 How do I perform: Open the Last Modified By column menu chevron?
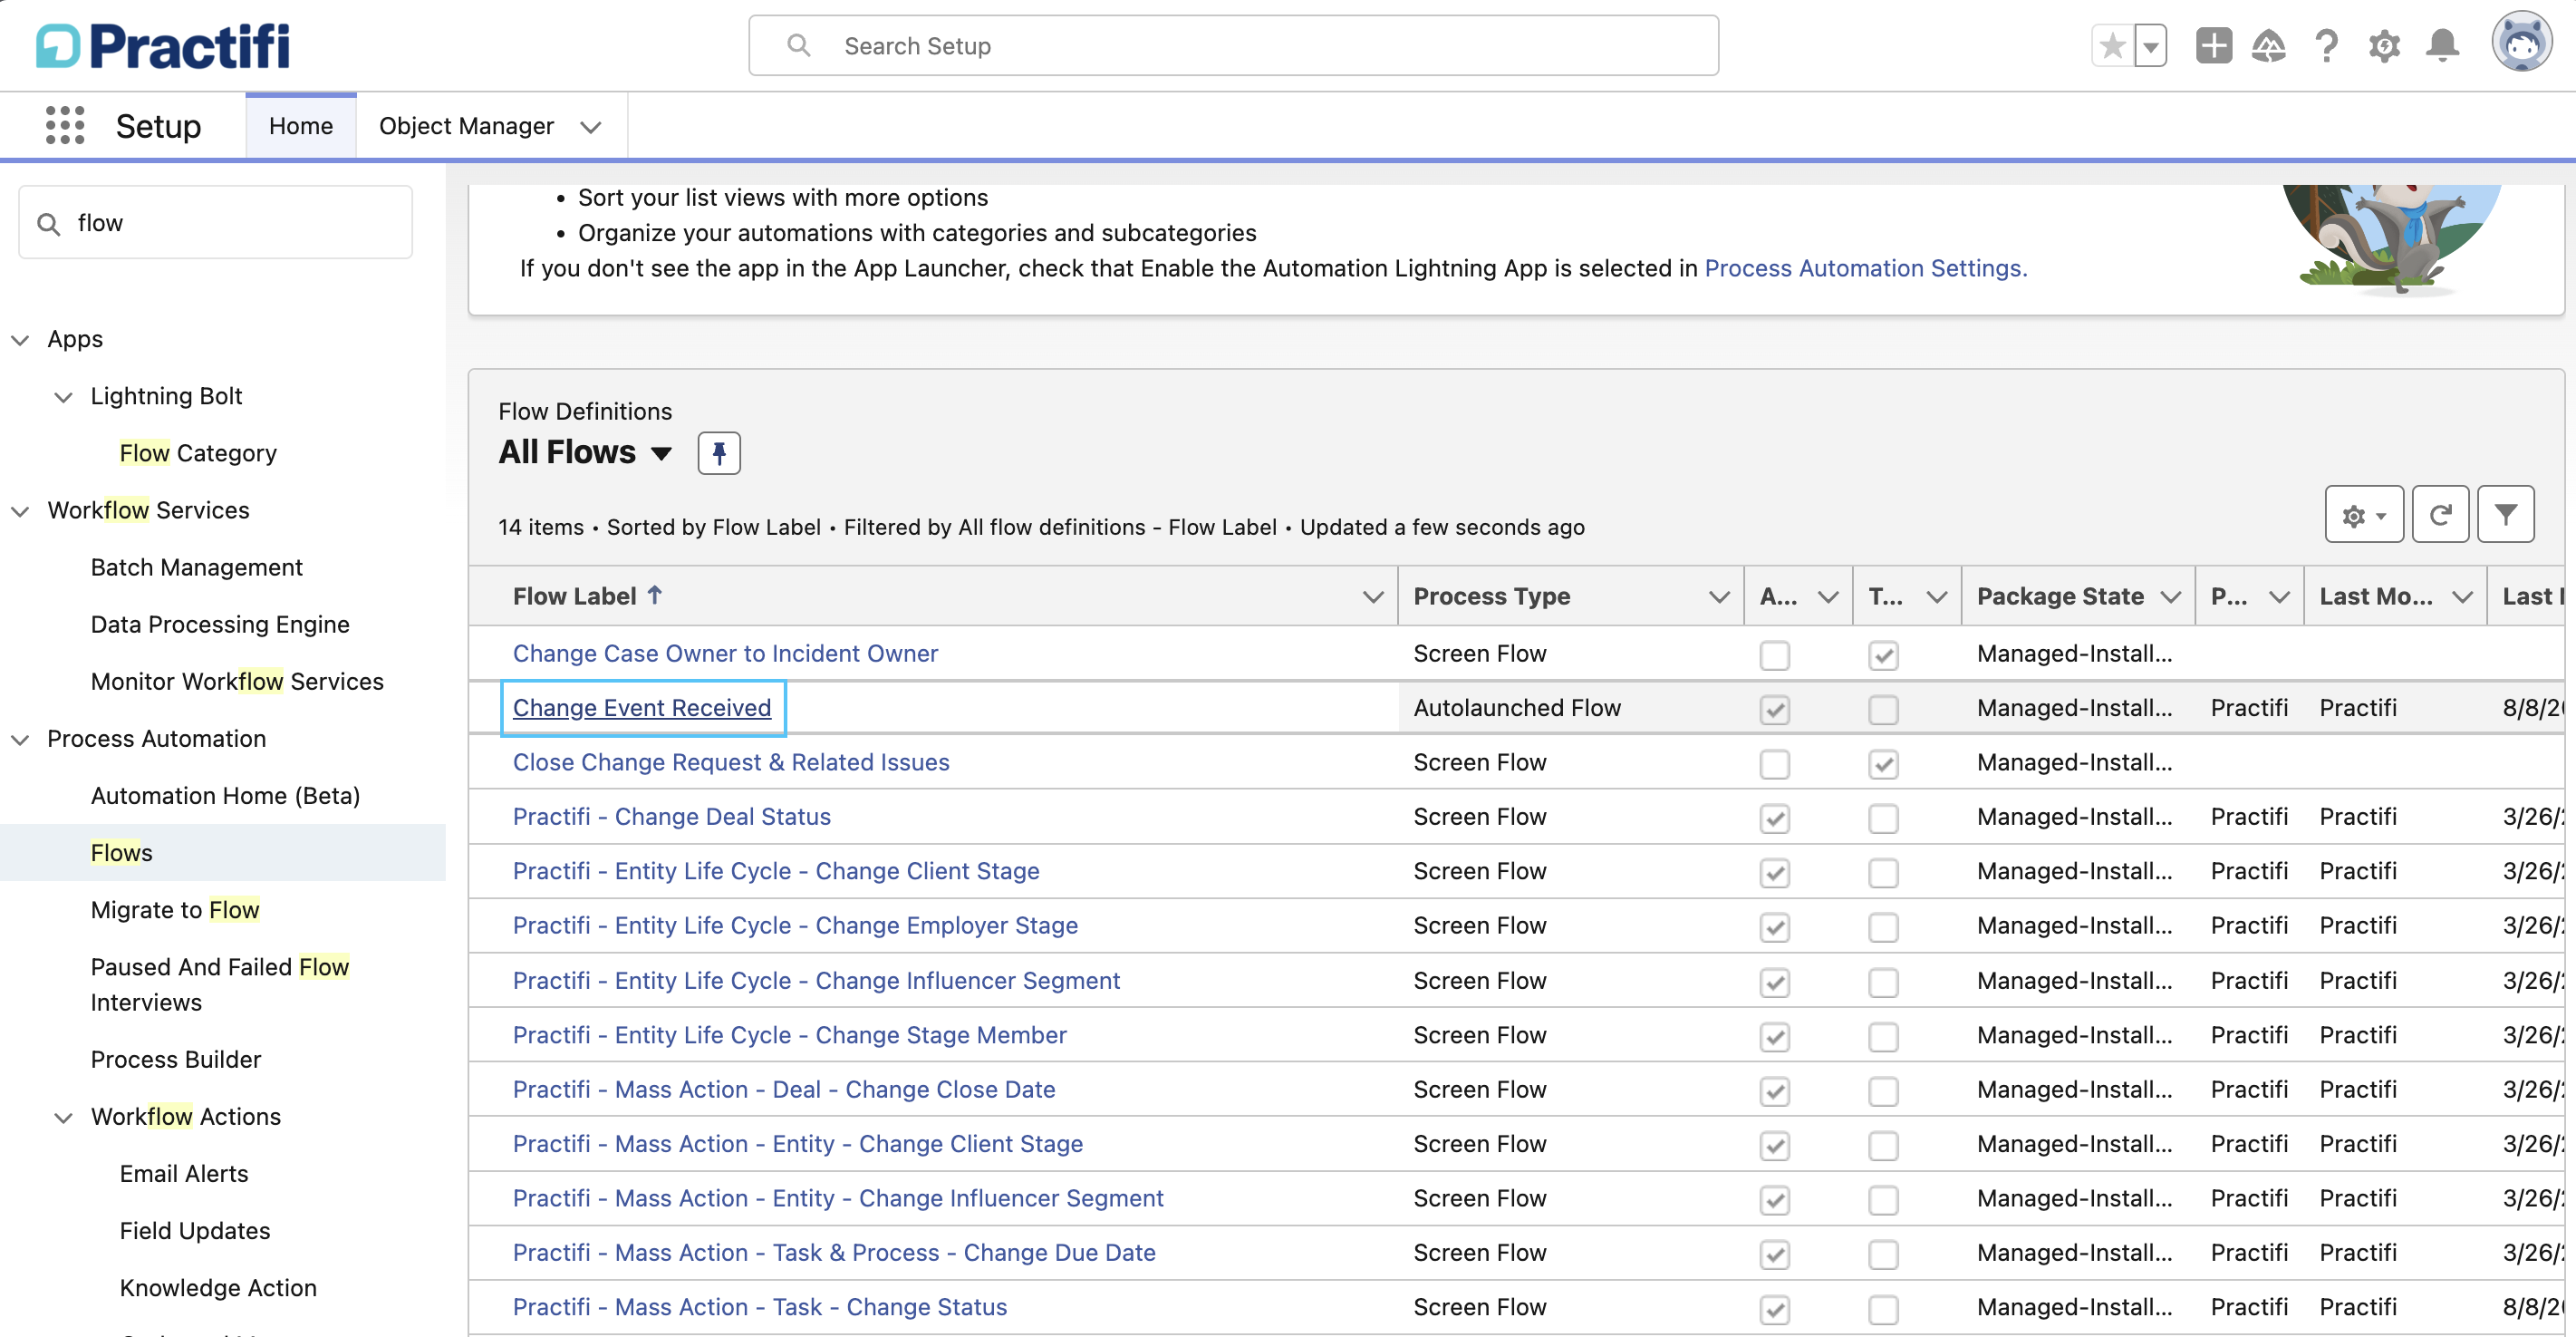coord(2462,597)
